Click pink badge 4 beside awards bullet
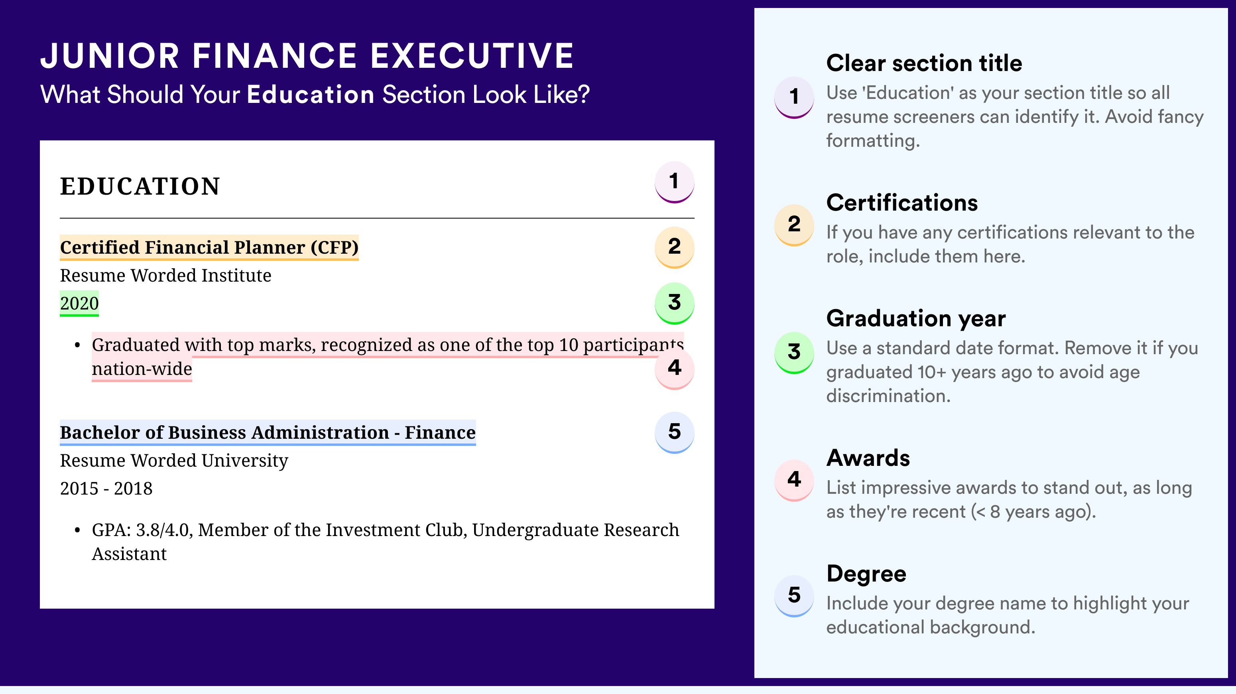Viewport: 1236px width, 694px height. [674, 368]
